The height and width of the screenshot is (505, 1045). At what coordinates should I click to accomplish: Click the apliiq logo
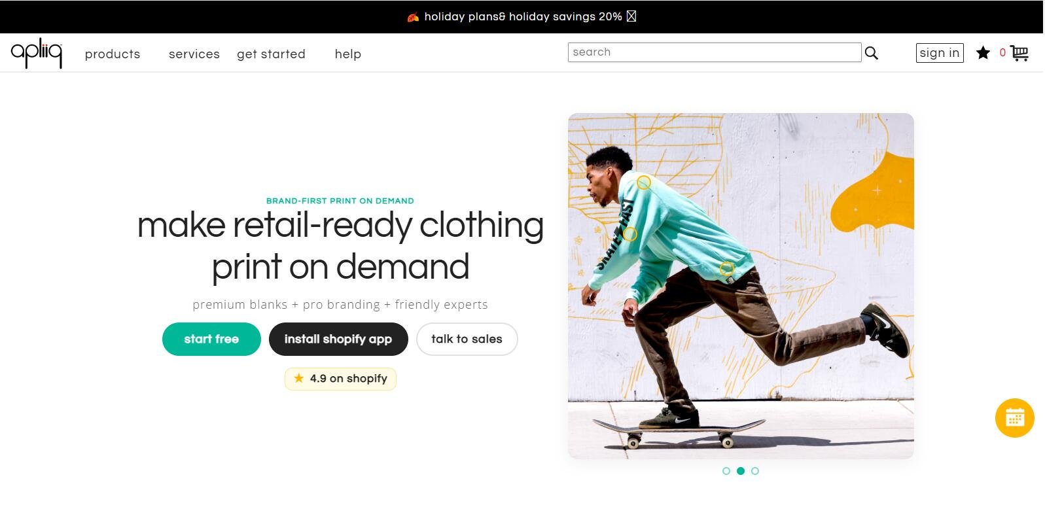point(37,52)
